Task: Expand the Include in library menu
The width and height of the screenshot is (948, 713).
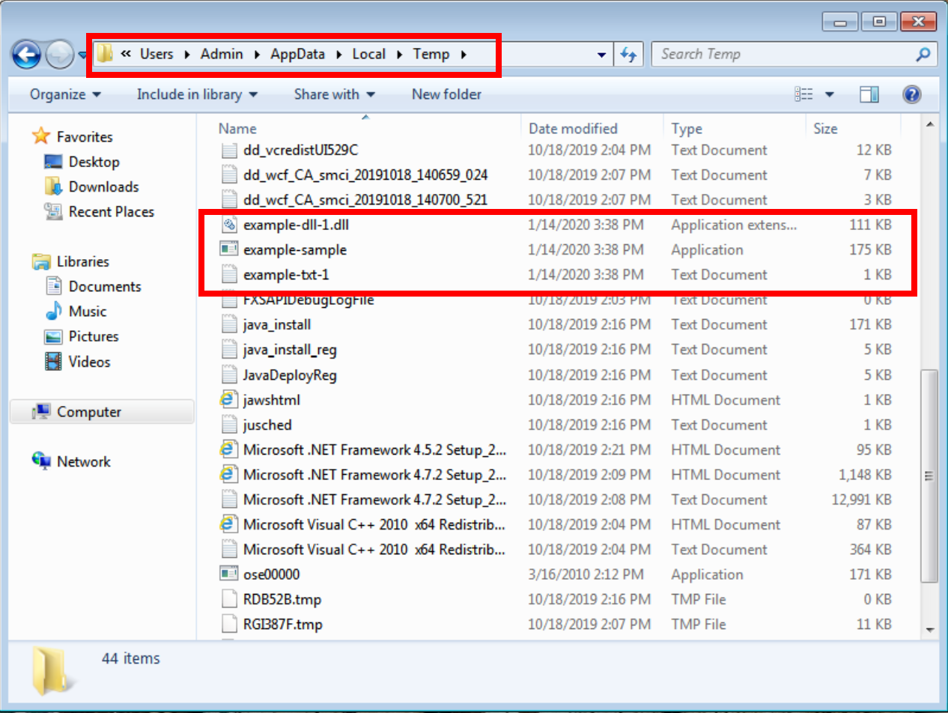Action: pyautogui.click(x=197, y=94)
